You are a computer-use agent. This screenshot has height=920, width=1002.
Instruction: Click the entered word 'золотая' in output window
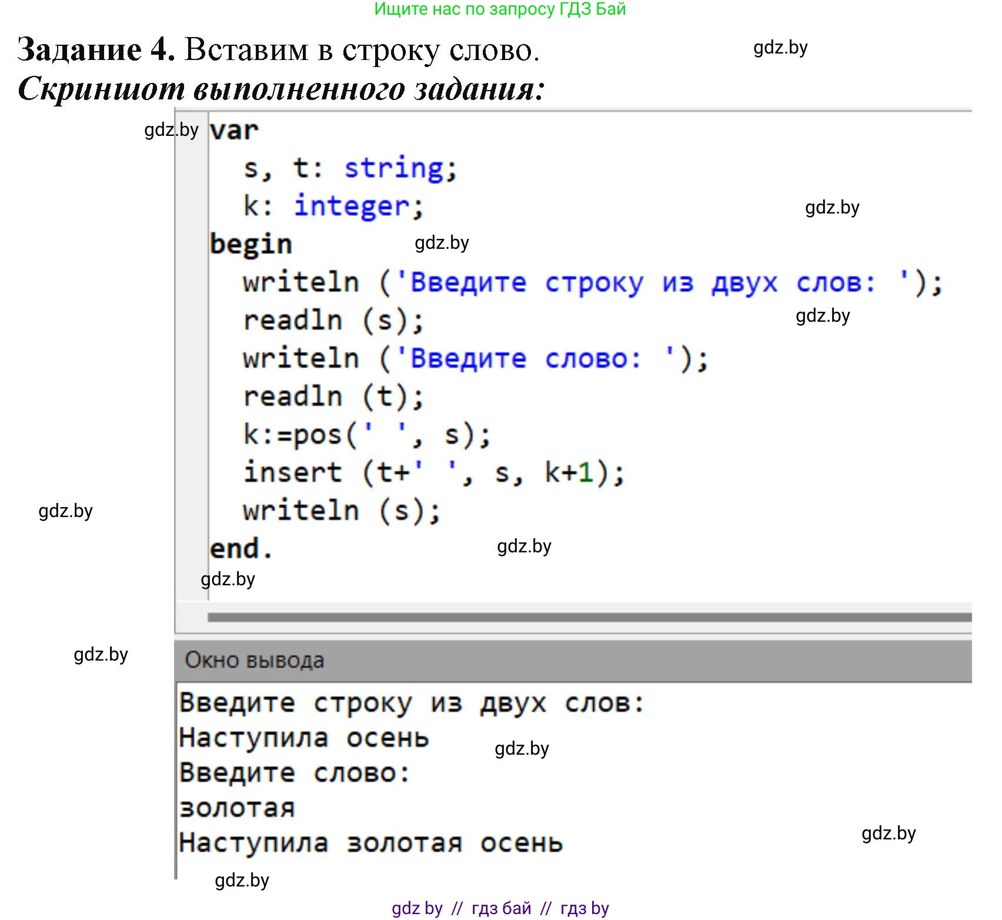237,808
